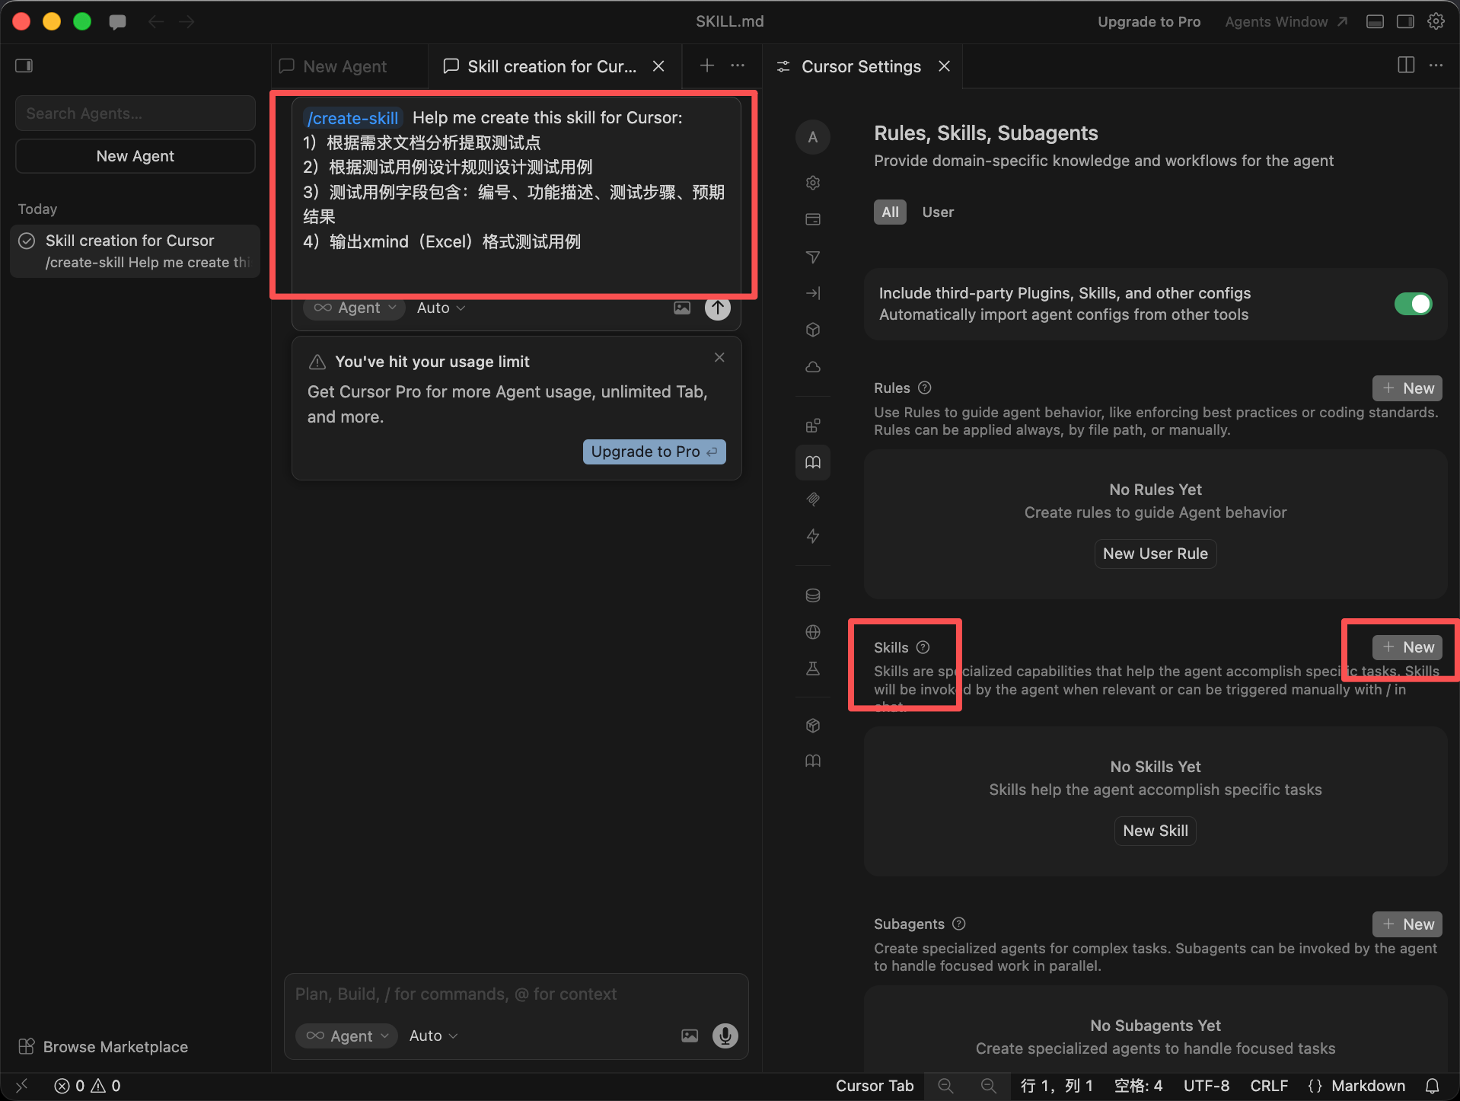This screenshot has height=1101, width=1460.
Task: Click the New button beside Rules
Action: click(1407, 388)
